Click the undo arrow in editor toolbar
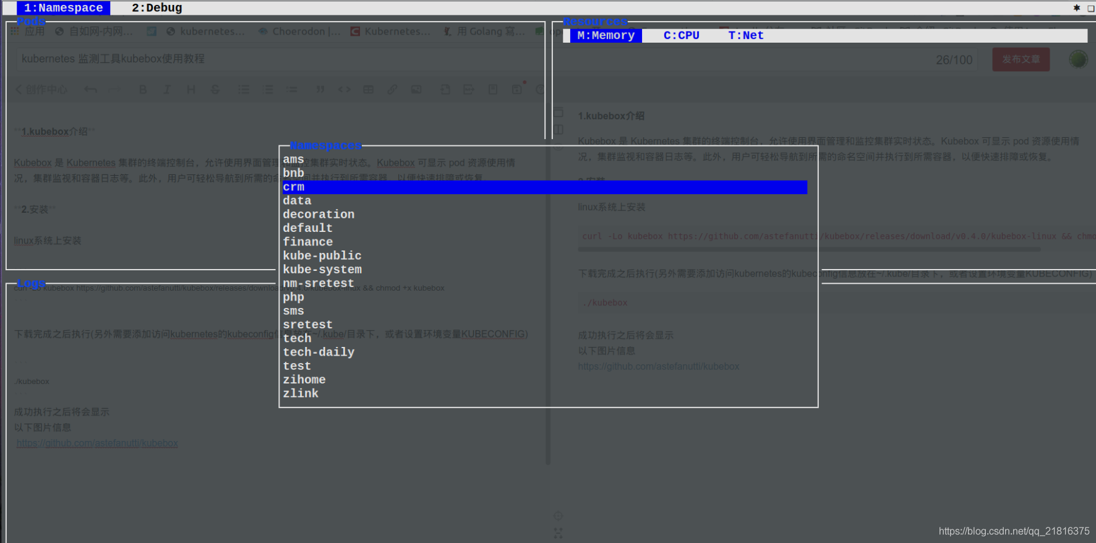The image size is (1096, 543). coord(91,90)
